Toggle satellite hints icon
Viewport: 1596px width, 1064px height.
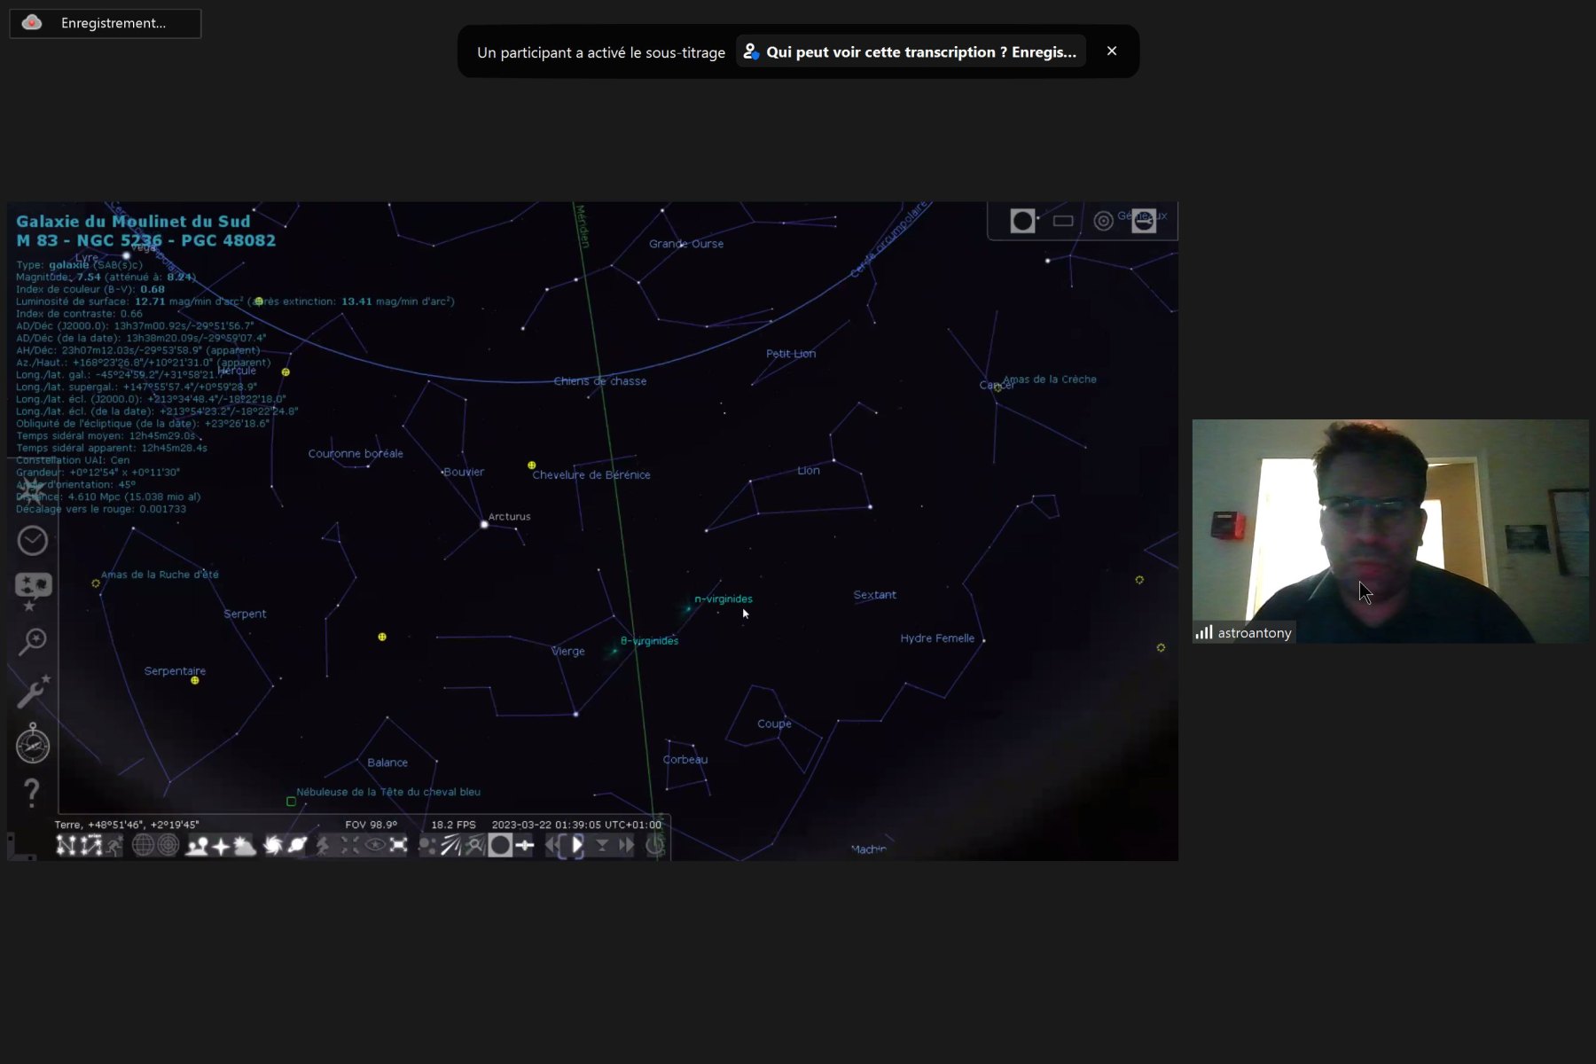point(525,846)
